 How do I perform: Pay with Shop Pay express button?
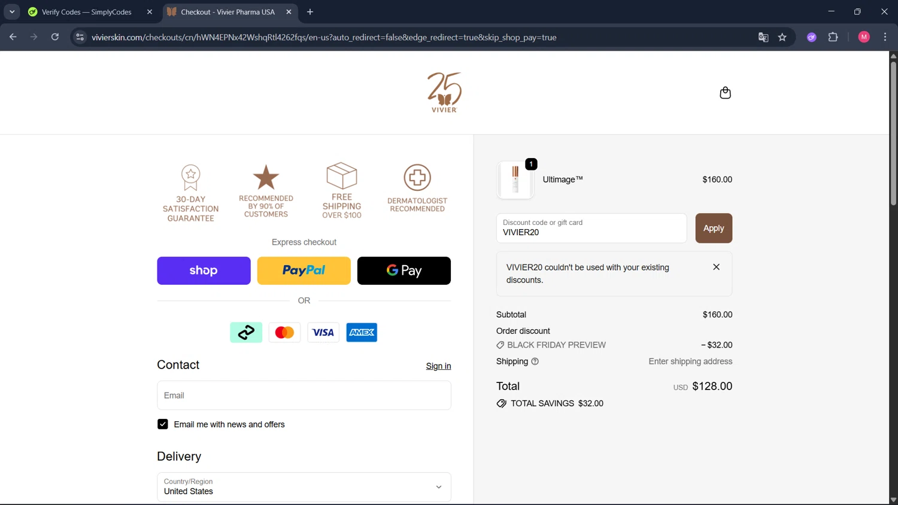pos(204,270)
